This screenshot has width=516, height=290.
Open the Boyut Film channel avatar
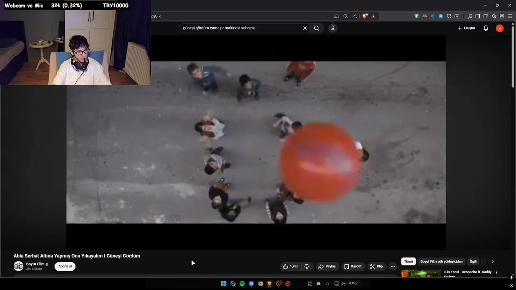(19, 266)
